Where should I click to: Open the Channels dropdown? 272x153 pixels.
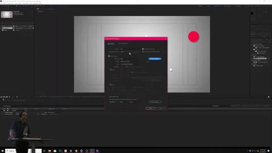129,59
